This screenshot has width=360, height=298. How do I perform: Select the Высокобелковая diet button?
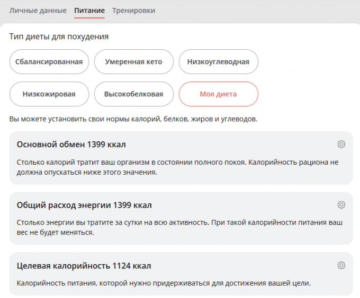(x=134, y=94)
